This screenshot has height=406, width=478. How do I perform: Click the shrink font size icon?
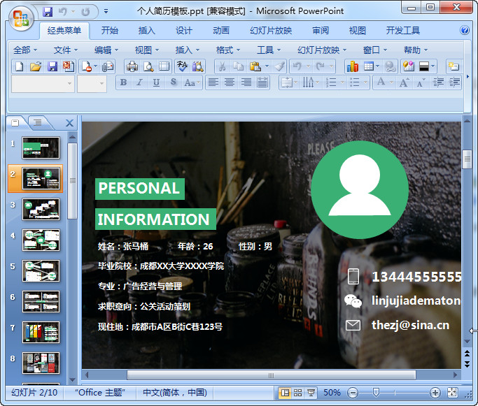point(421,82)
